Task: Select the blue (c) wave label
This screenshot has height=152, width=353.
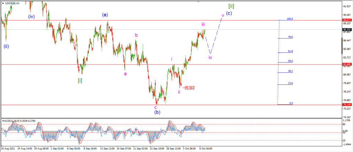Action: click(x=229, y=13)
